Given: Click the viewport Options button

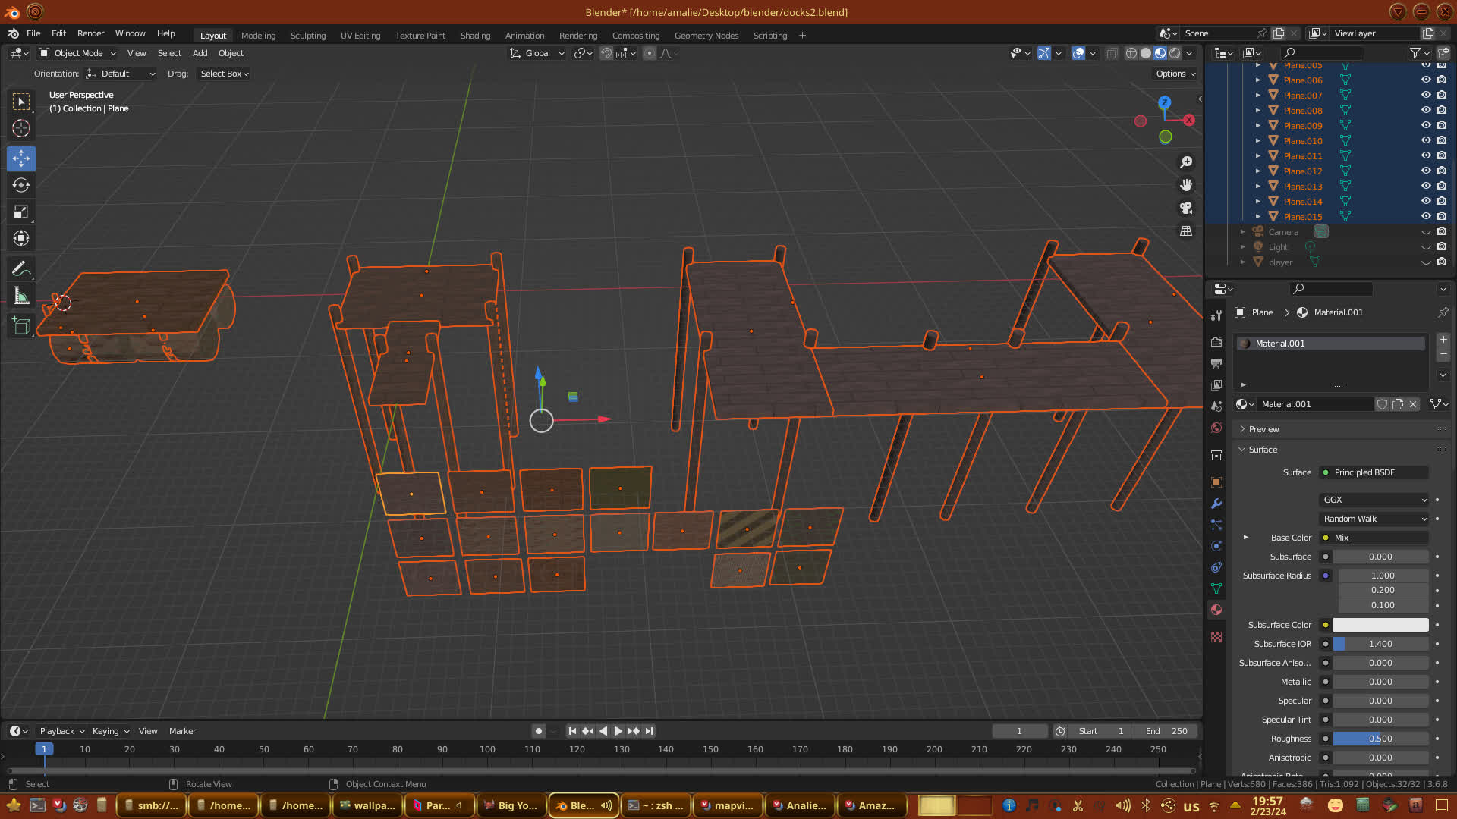Looking at the screenshot, I should (x=1175, y=74).
